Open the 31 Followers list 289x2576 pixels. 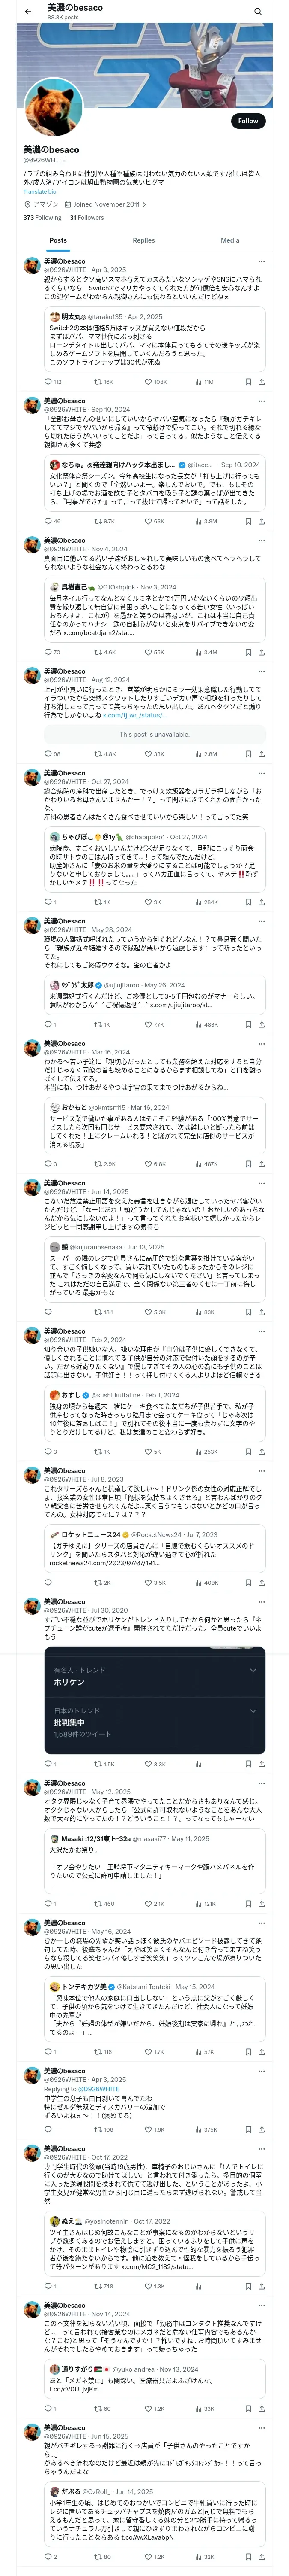[x=86, y=217]
